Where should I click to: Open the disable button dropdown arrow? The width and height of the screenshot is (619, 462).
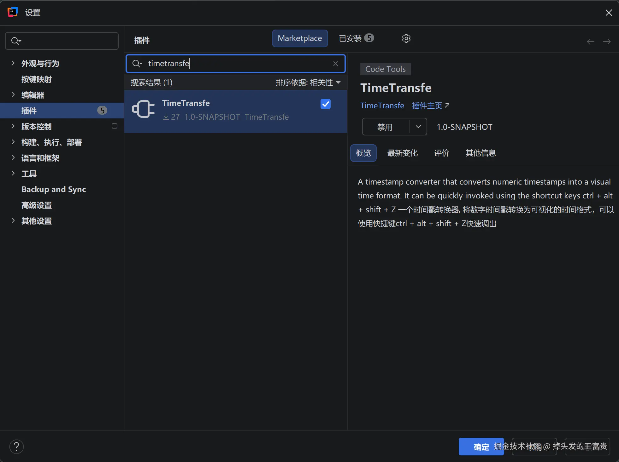(x=418, y=127)
